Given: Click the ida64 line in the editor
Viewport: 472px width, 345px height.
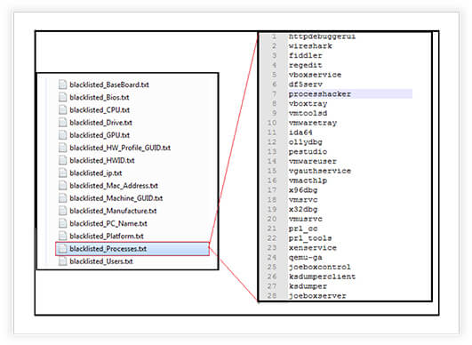Looking at the screenshot, I should (x=300, y=132).
